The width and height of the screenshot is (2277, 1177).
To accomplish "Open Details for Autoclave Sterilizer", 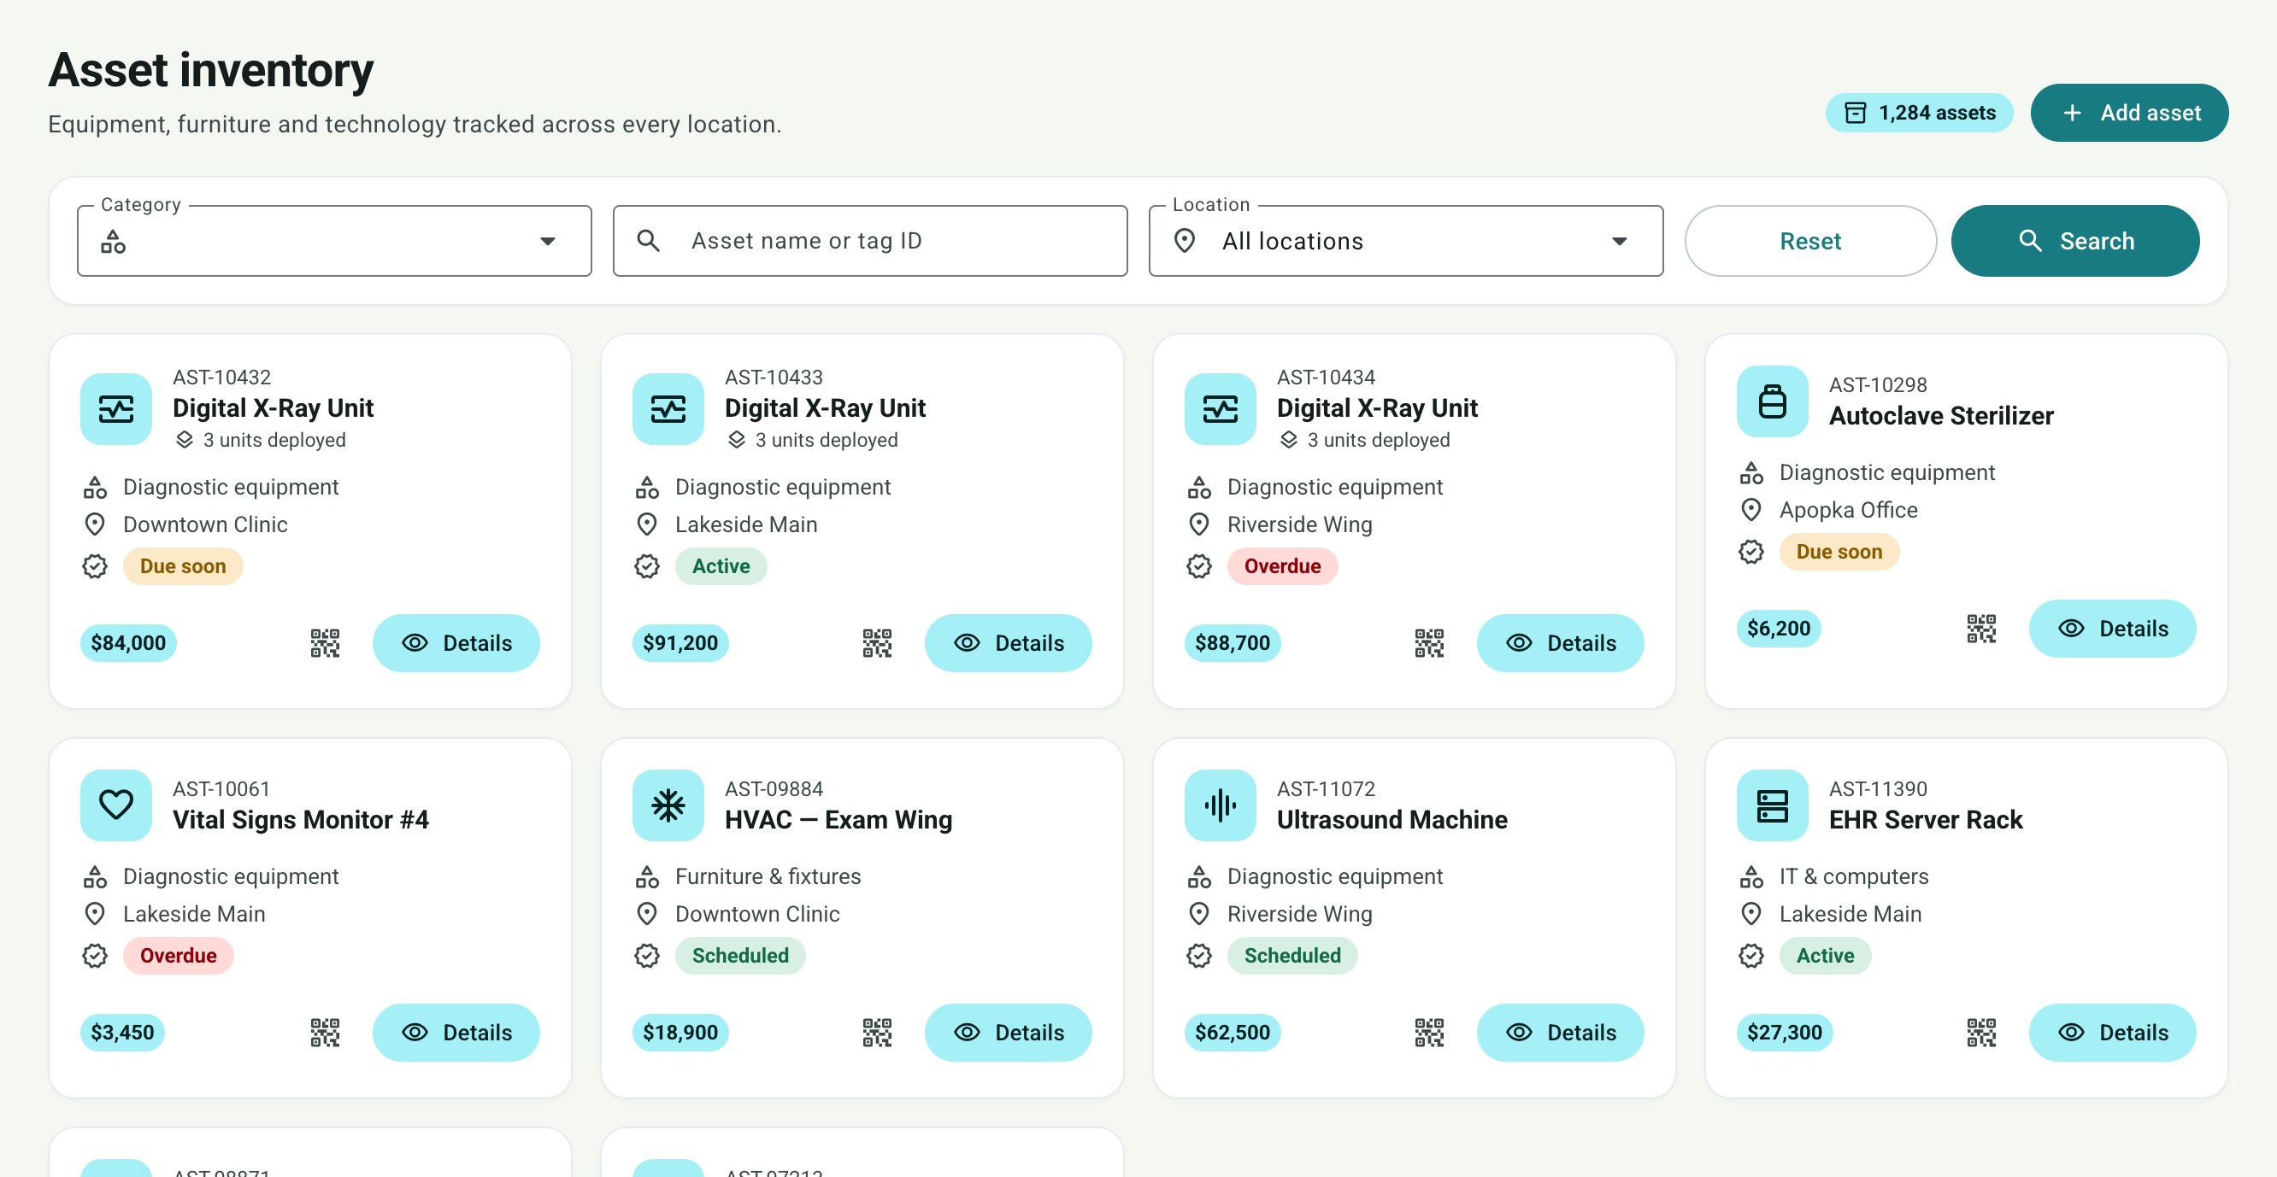I will pyautogui.click(x=2112, y=629).
